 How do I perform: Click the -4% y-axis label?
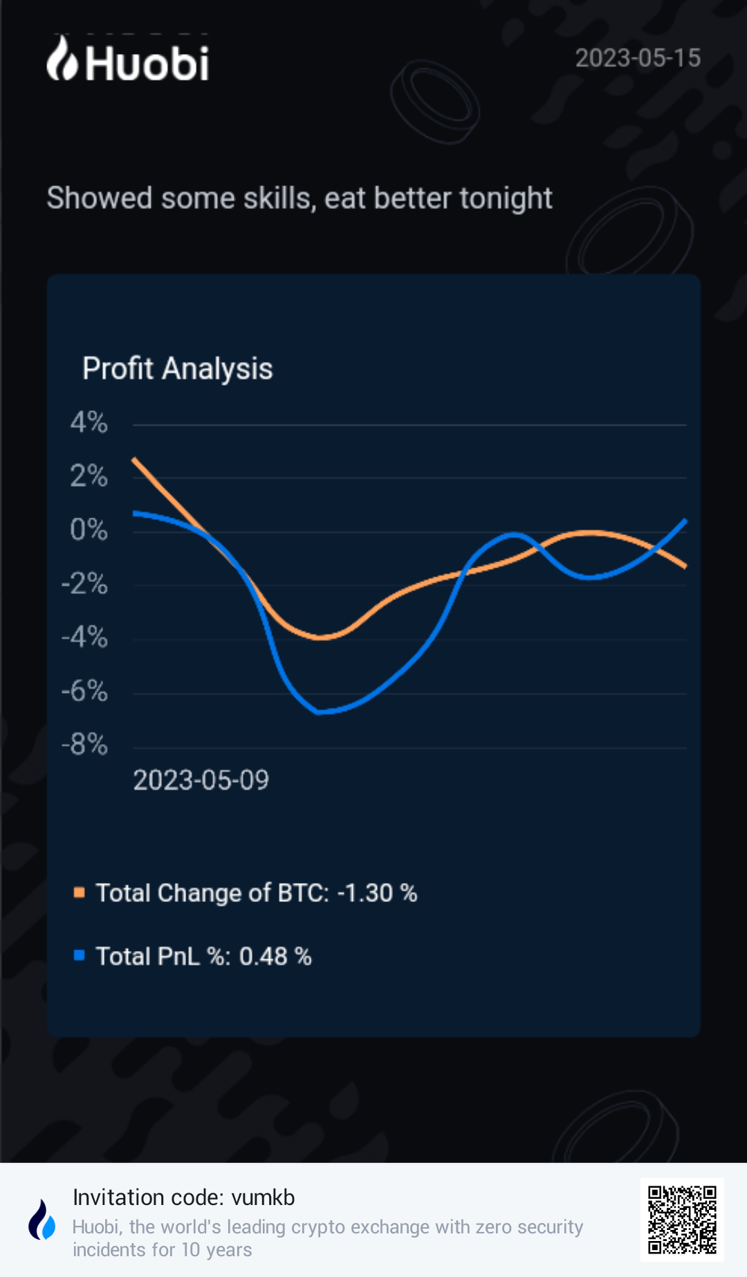(85, 637)
